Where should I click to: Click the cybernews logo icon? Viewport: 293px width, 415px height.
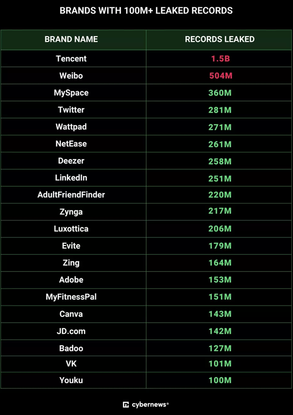126,404
